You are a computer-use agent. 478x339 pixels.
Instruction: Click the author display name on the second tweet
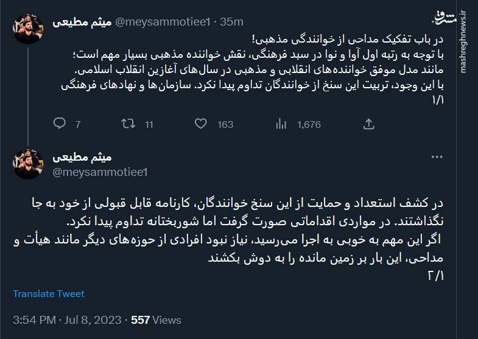[x=81, y=157]
